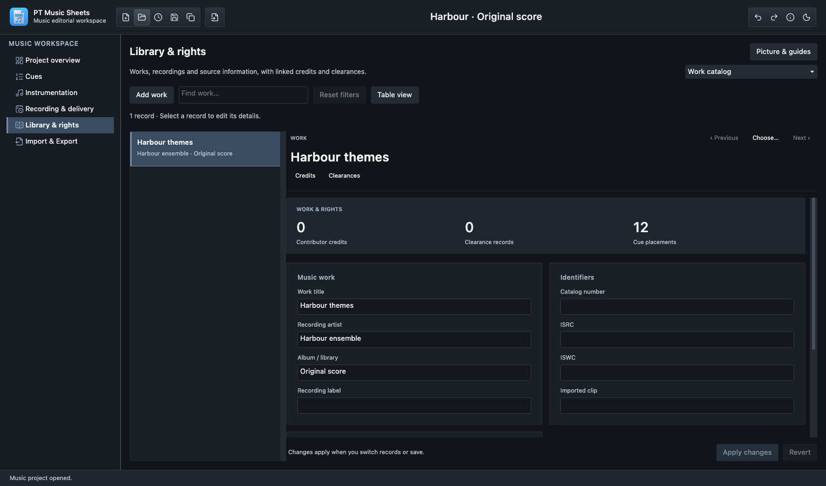Screen dimensions: 826x486
Task: Expand the Work catalog dropdown
Action: [751, 72]
